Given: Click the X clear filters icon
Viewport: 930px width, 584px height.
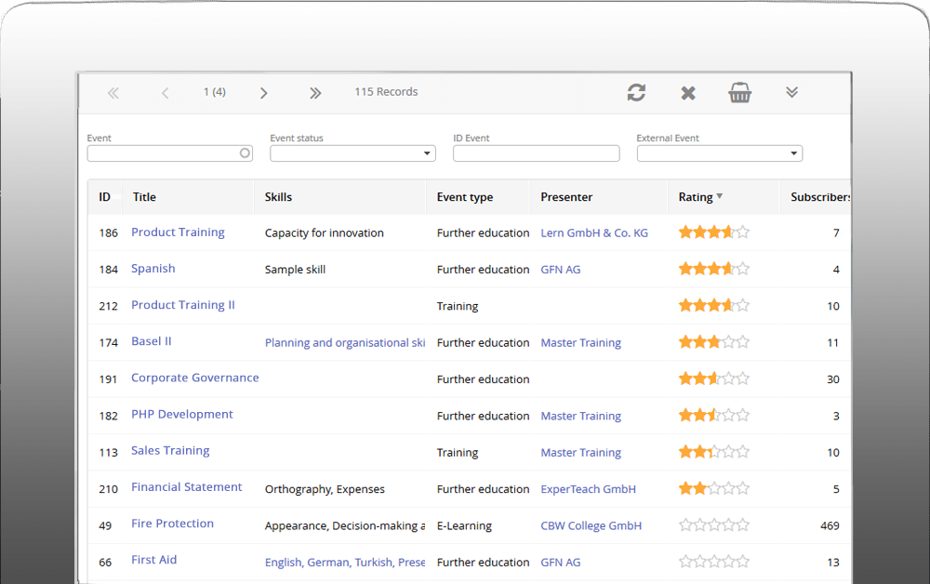Looking at the screenshot, I should point(688,92).
